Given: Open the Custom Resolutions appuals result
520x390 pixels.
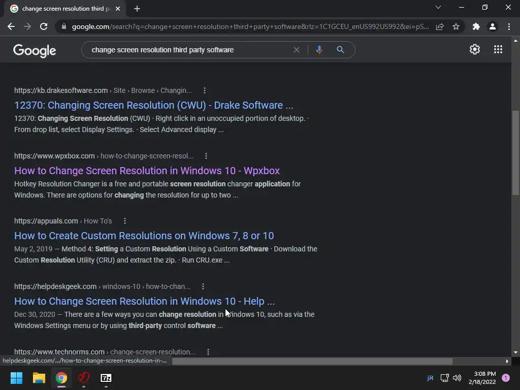Looking at the screenshot, I should (144, 236).
